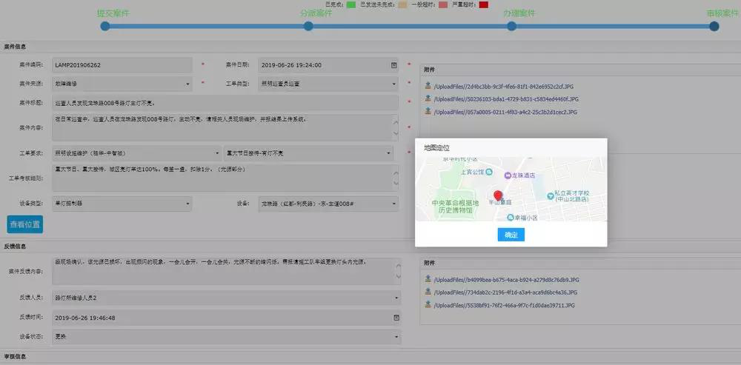Viewport: 741px width, 365px height.
Task: Click the red location pin on map
Action: pos(498,196)
